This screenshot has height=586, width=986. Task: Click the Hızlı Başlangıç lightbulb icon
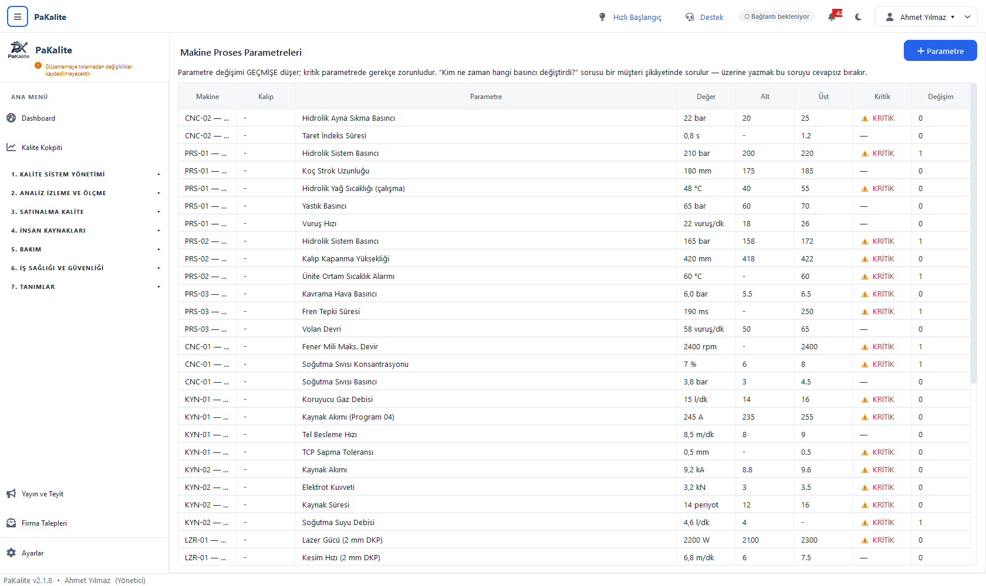(x=602, y=17)
